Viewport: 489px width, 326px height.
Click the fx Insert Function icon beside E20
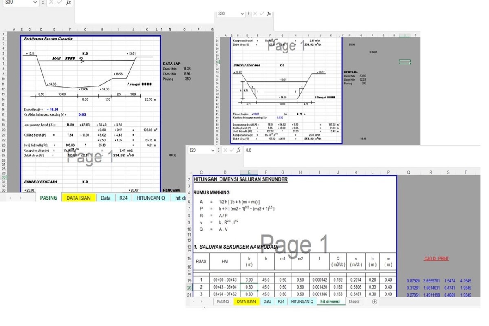pos(238,150)
